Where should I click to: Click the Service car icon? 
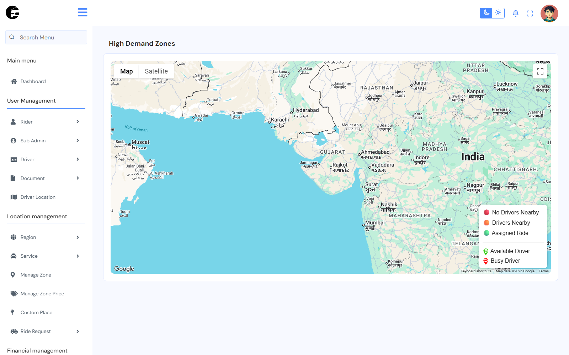pos(14,256)
